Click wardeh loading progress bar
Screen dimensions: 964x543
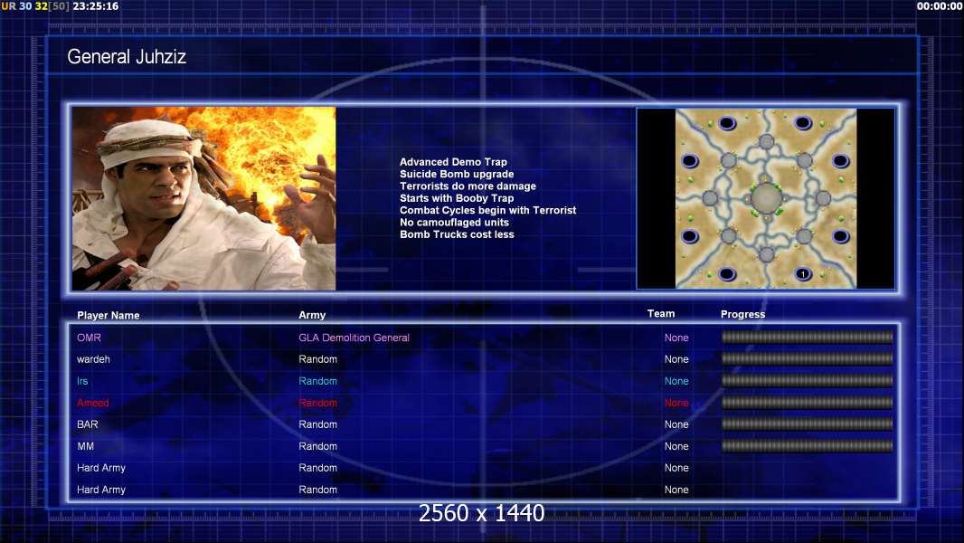tap(807, 358)
